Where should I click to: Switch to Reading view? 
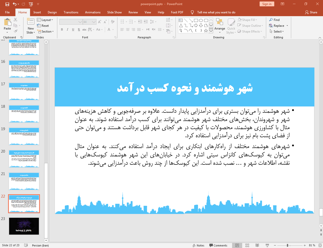click(x=257, y=245)
